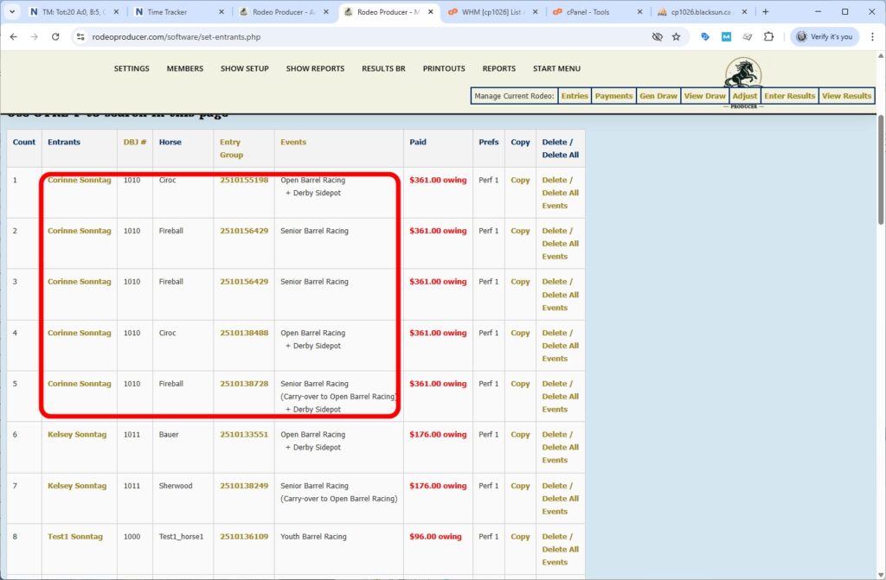Click the tracking protection eye icon
Image resolution: width=886 pixels, height=580 pixels.
tap(658, 37)
